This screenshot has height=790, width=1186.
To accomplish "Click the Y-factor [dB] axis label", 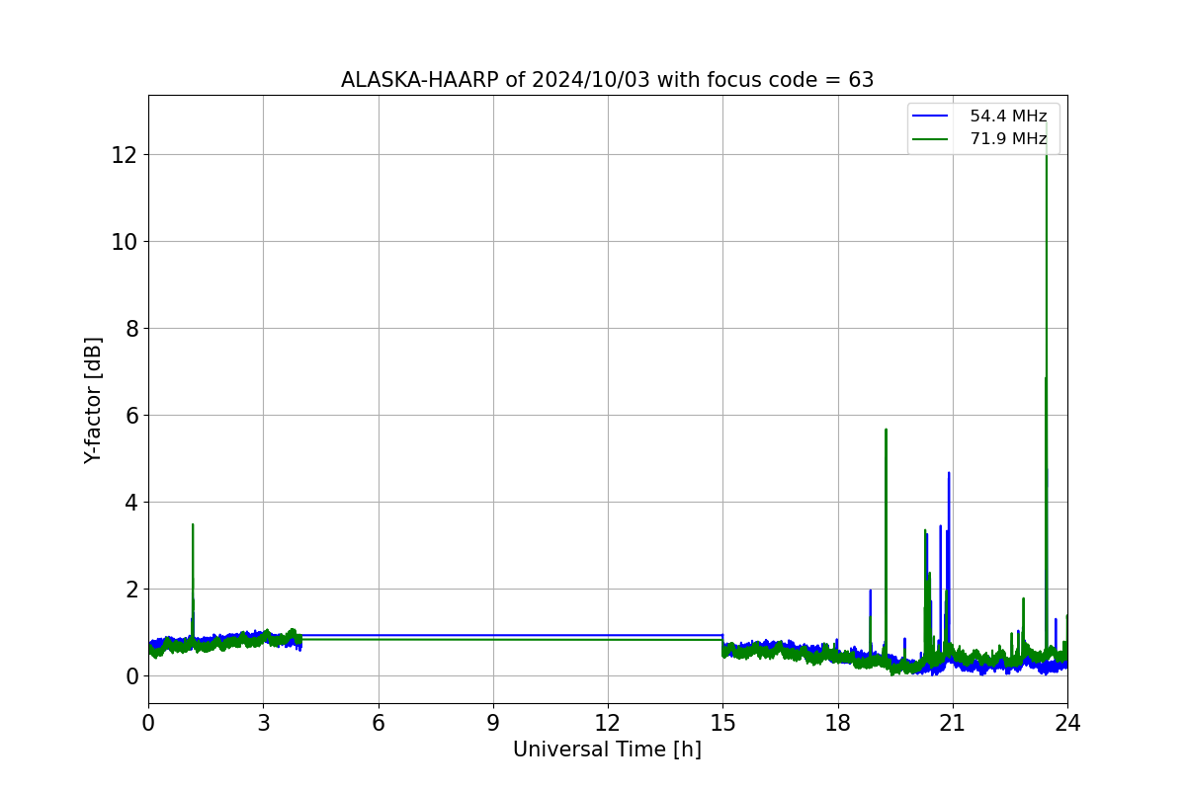I will pyautogui.click(x=93, y=400).
